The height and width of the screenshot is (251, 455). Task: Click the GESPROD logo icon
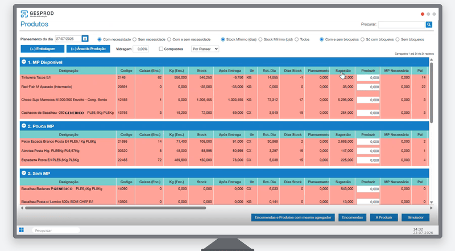click(x=24, y=14)
